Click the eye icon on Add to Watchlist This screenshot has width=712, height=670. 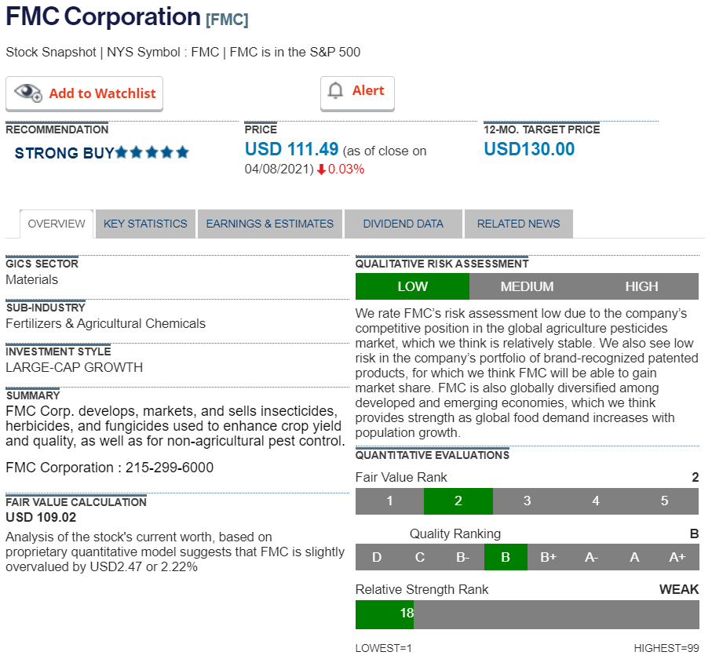coord(28,93)
